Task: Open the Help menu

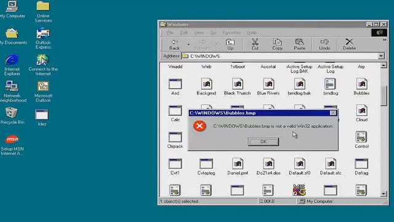Action: 252,33
